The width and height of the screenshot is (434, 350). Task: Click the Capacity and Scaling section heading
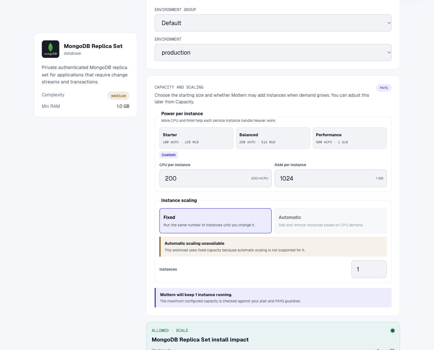tap(179, 87)
